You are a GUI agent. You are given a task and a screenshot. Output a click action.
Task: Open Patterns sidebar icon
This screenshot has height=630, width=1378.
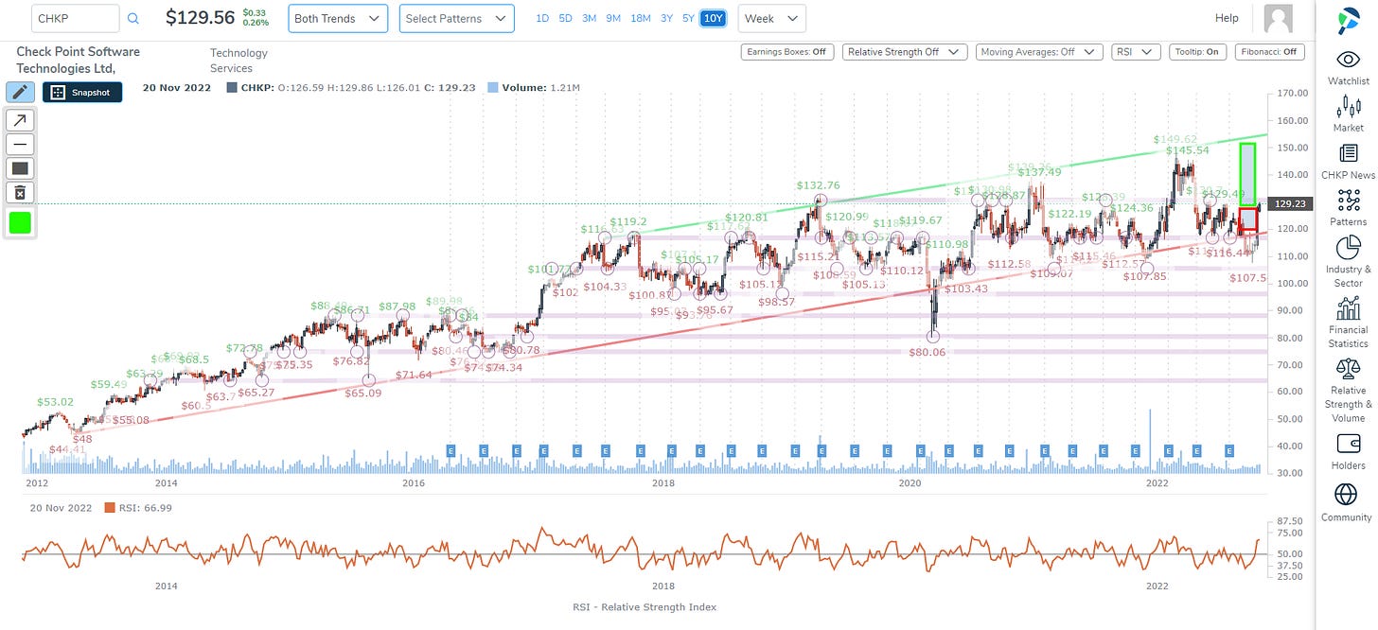pyautogui.click(x=1348, y=201)
